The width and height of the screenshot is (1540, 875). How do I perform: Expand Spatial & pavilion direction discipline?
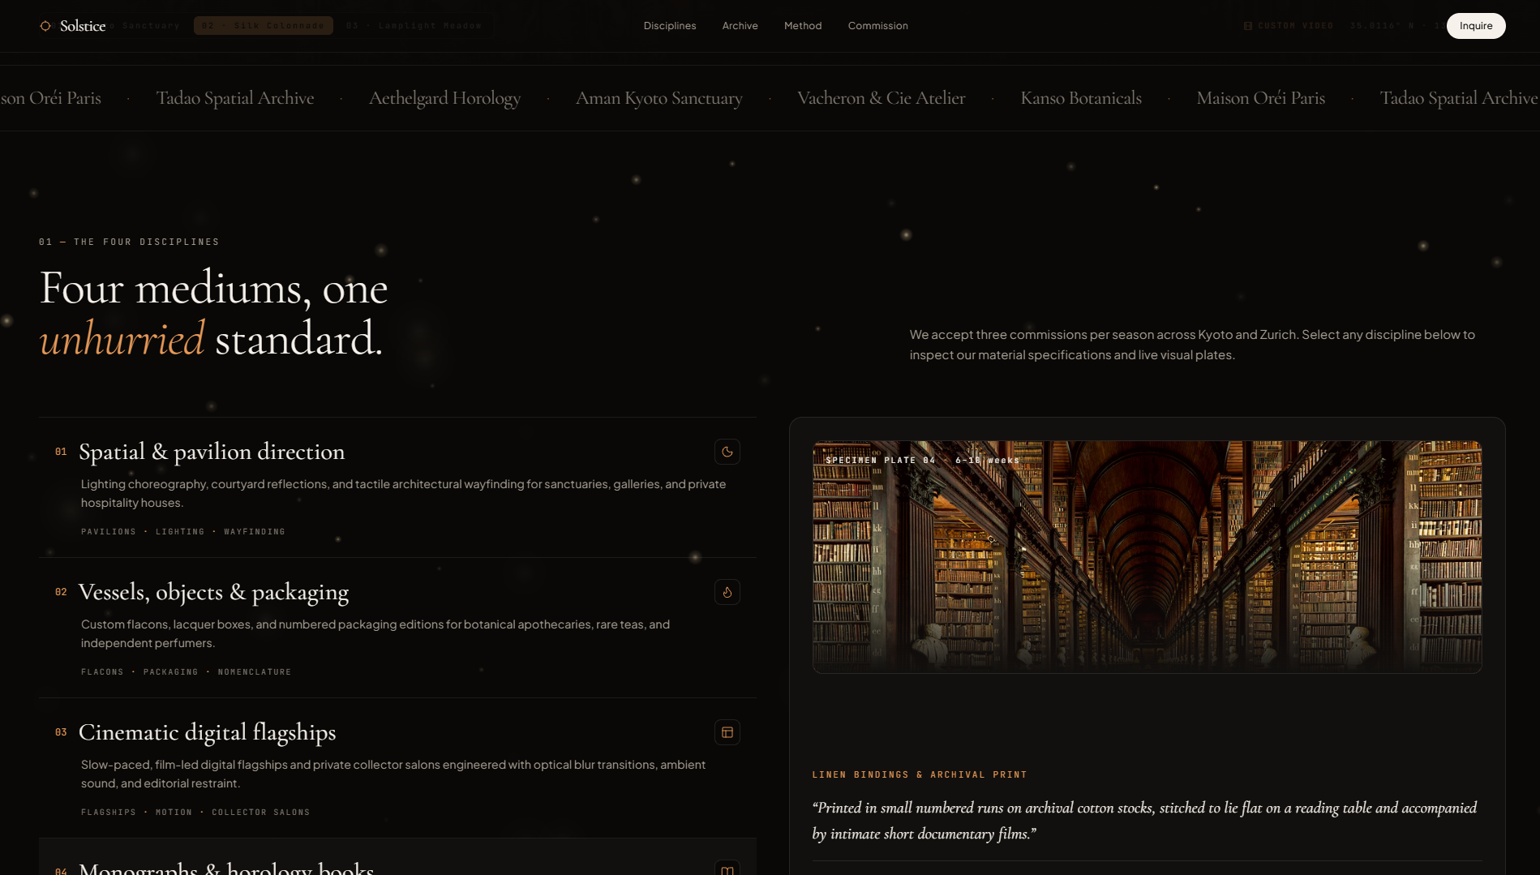pos(397,487)
